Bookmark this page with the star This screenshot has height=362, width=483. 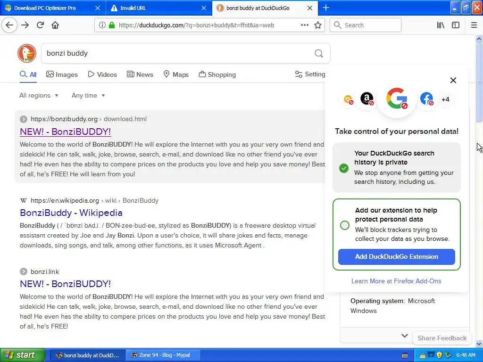[x=318, y=25]
